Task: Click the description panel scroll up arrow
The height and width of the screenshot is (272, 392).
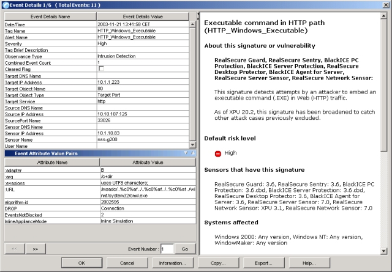Action: pos(384,16)
